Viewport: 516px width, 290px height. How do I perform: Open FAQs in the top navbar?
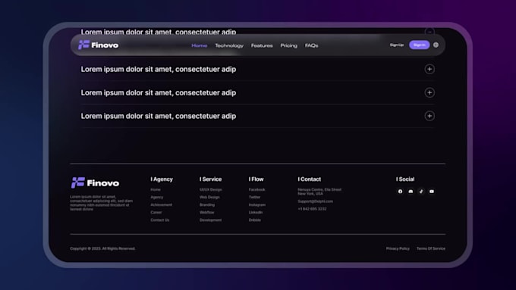tap(312, 45)
